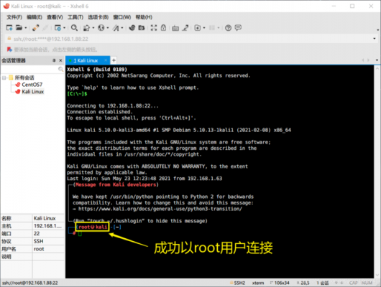Open the 工具(T) menu
The height and width of the screenshot is (287, 381).
[75, 17]
